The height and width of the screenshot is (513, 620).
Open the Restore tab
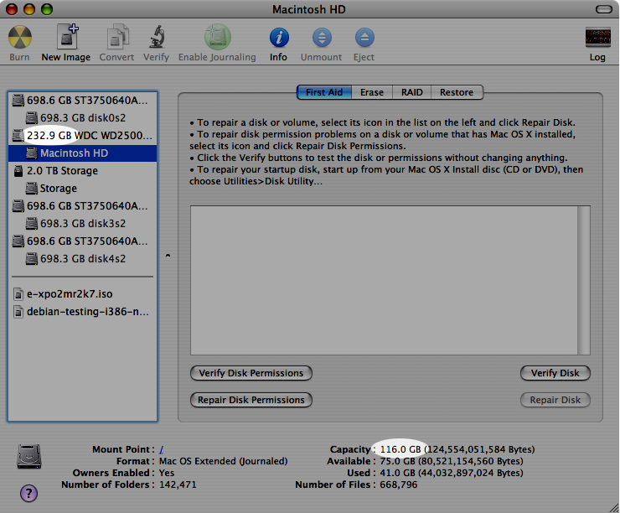click(457, 92)
